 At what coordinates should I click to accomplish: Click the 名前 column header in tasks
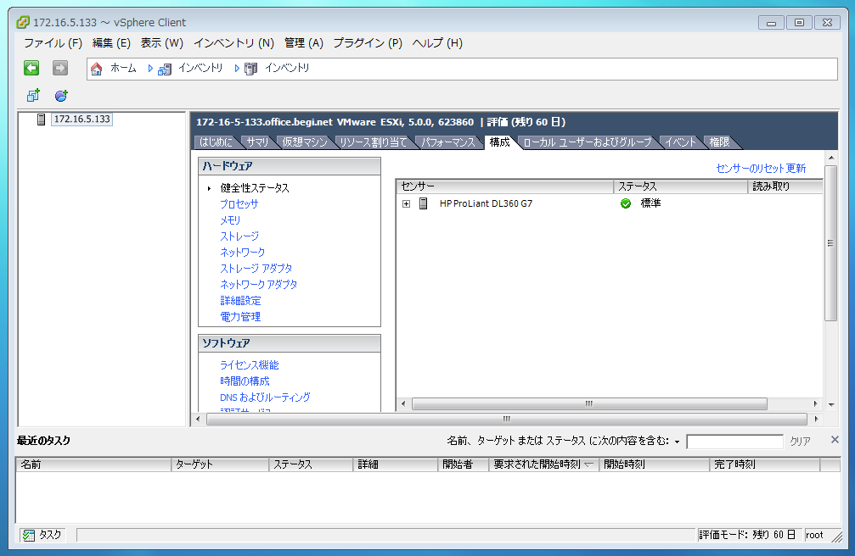pos(93,464)
